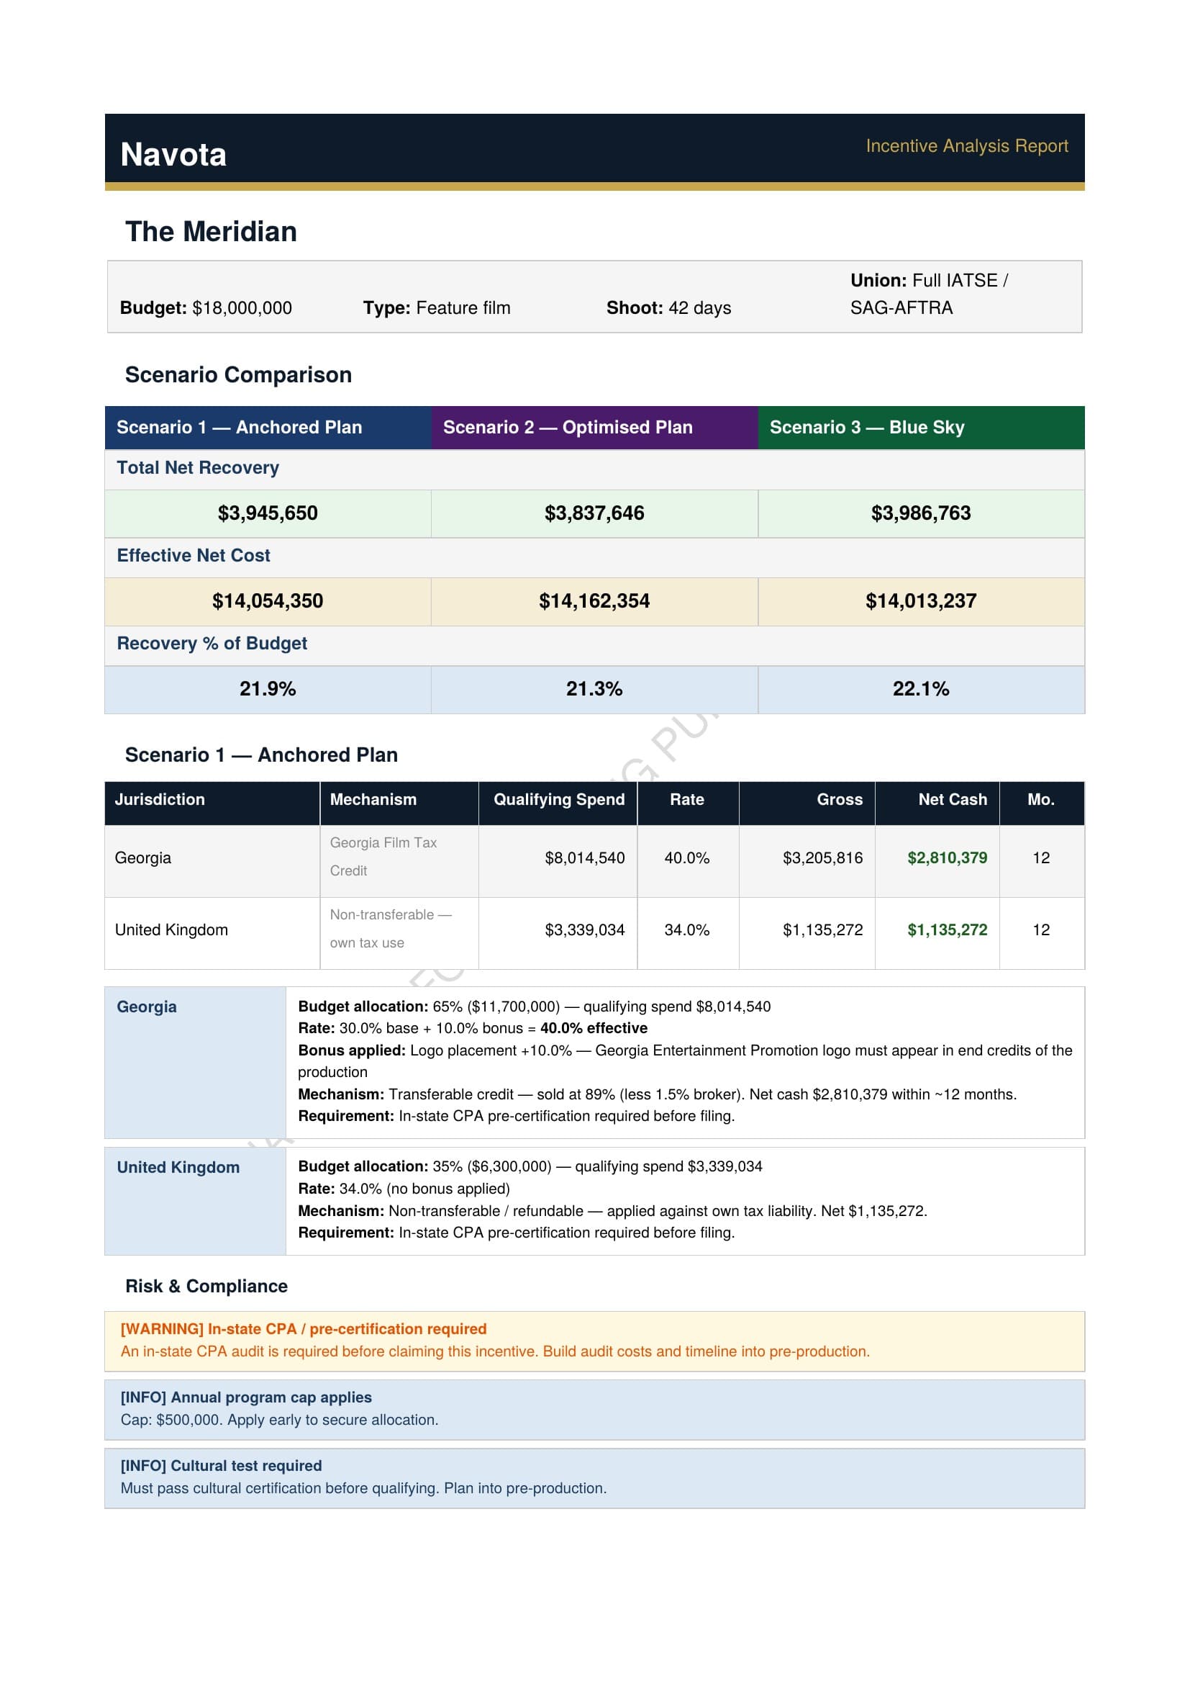Screen dimensions: 1190x1684
Task: Click the Total Net Recovery row label
Action: (x=198, y=468)
